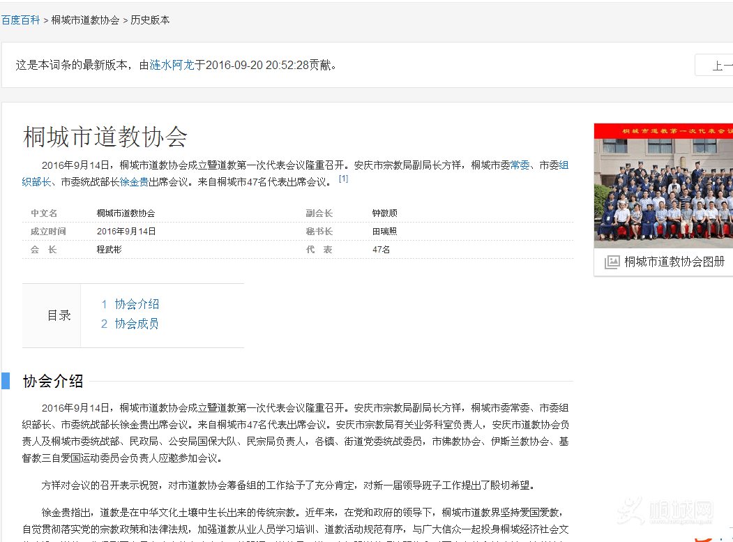This screenshot has height=542, width=733.
Task: Click the 协会介绍 section heading
Action: point(53,381)
